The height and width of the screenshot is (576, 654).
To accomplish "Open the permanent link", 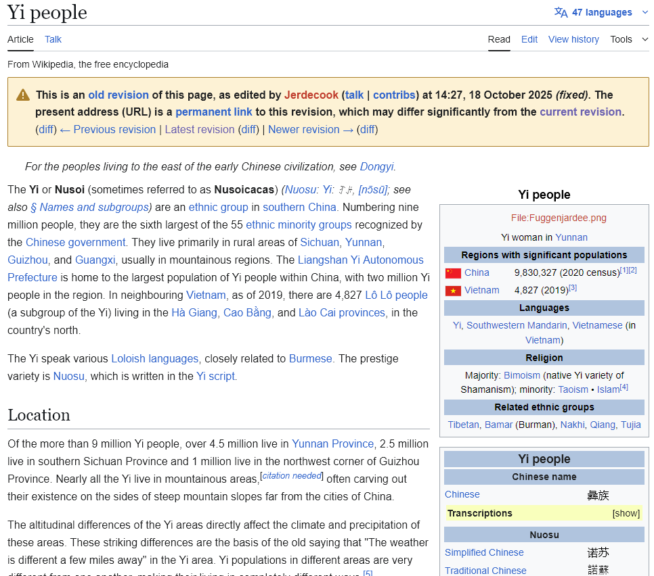I will [213, 112].
